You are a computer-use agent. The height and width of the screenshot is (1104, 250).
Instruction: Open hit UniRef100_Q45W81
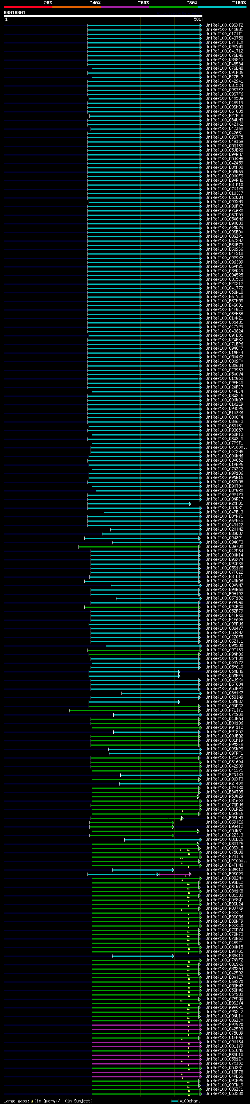tap(224, 30)
